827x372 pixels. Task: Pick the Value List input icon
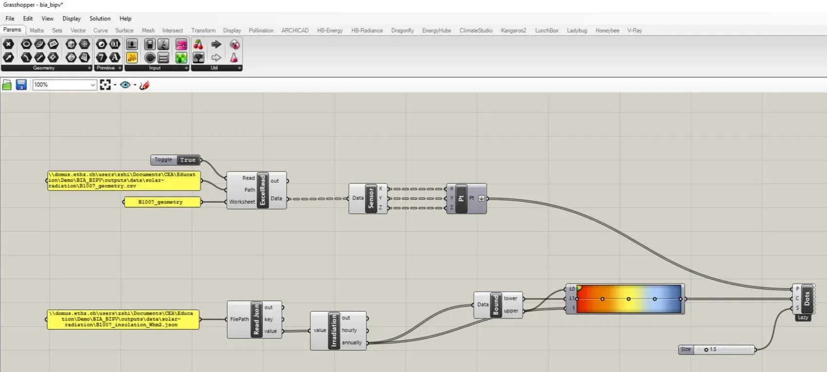pyautogui.click(x=163, y=57)
